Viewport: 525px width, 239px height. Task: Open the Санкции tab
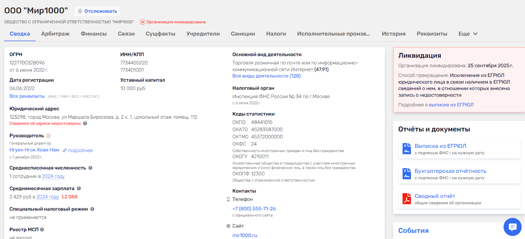[243, 34]
